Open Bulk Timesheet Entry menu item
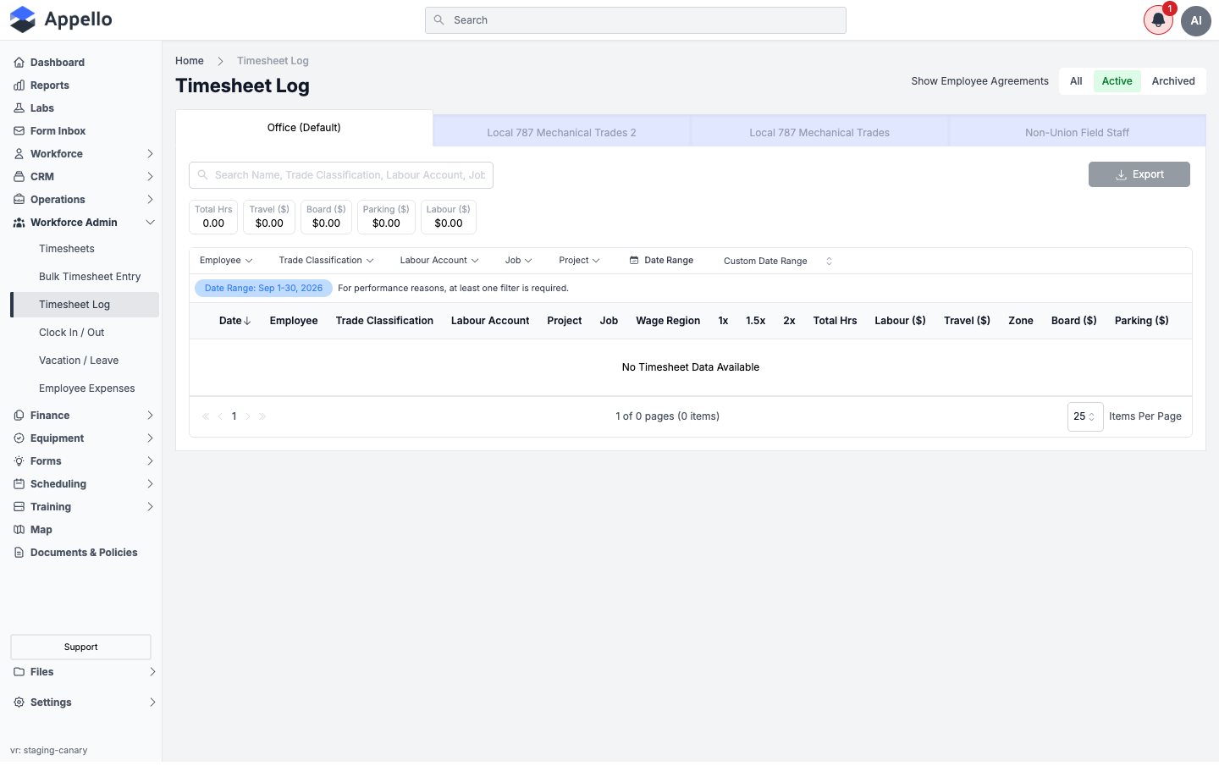 click(x=90, y=277)
